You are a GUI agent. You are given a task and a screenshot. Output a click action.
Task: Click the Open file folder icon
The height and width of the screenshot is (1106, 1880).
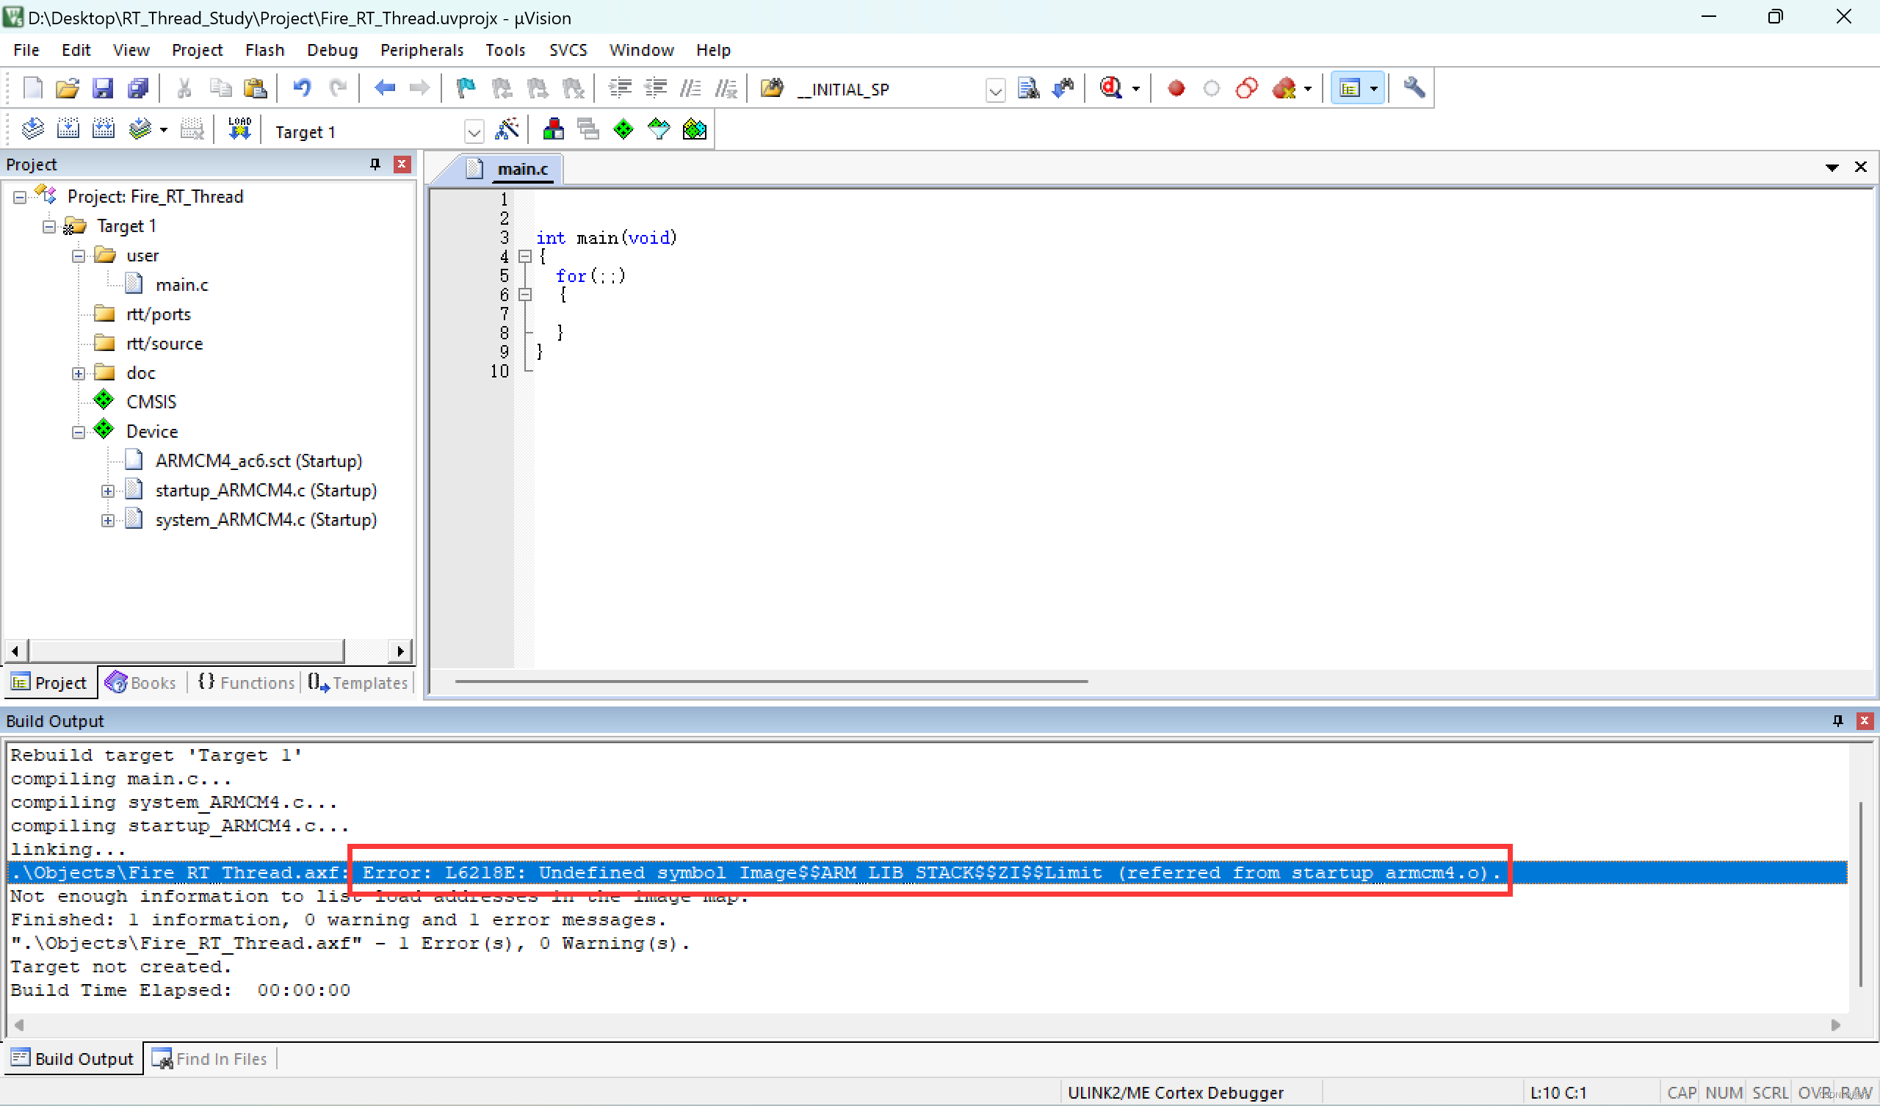click(x=67, y=89)
